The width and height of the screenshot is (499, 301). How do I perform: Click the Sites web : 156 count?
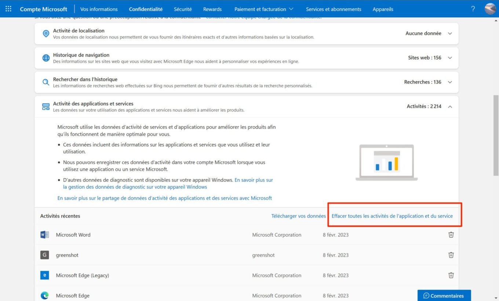pyautogui.click(x=425, y=58)
